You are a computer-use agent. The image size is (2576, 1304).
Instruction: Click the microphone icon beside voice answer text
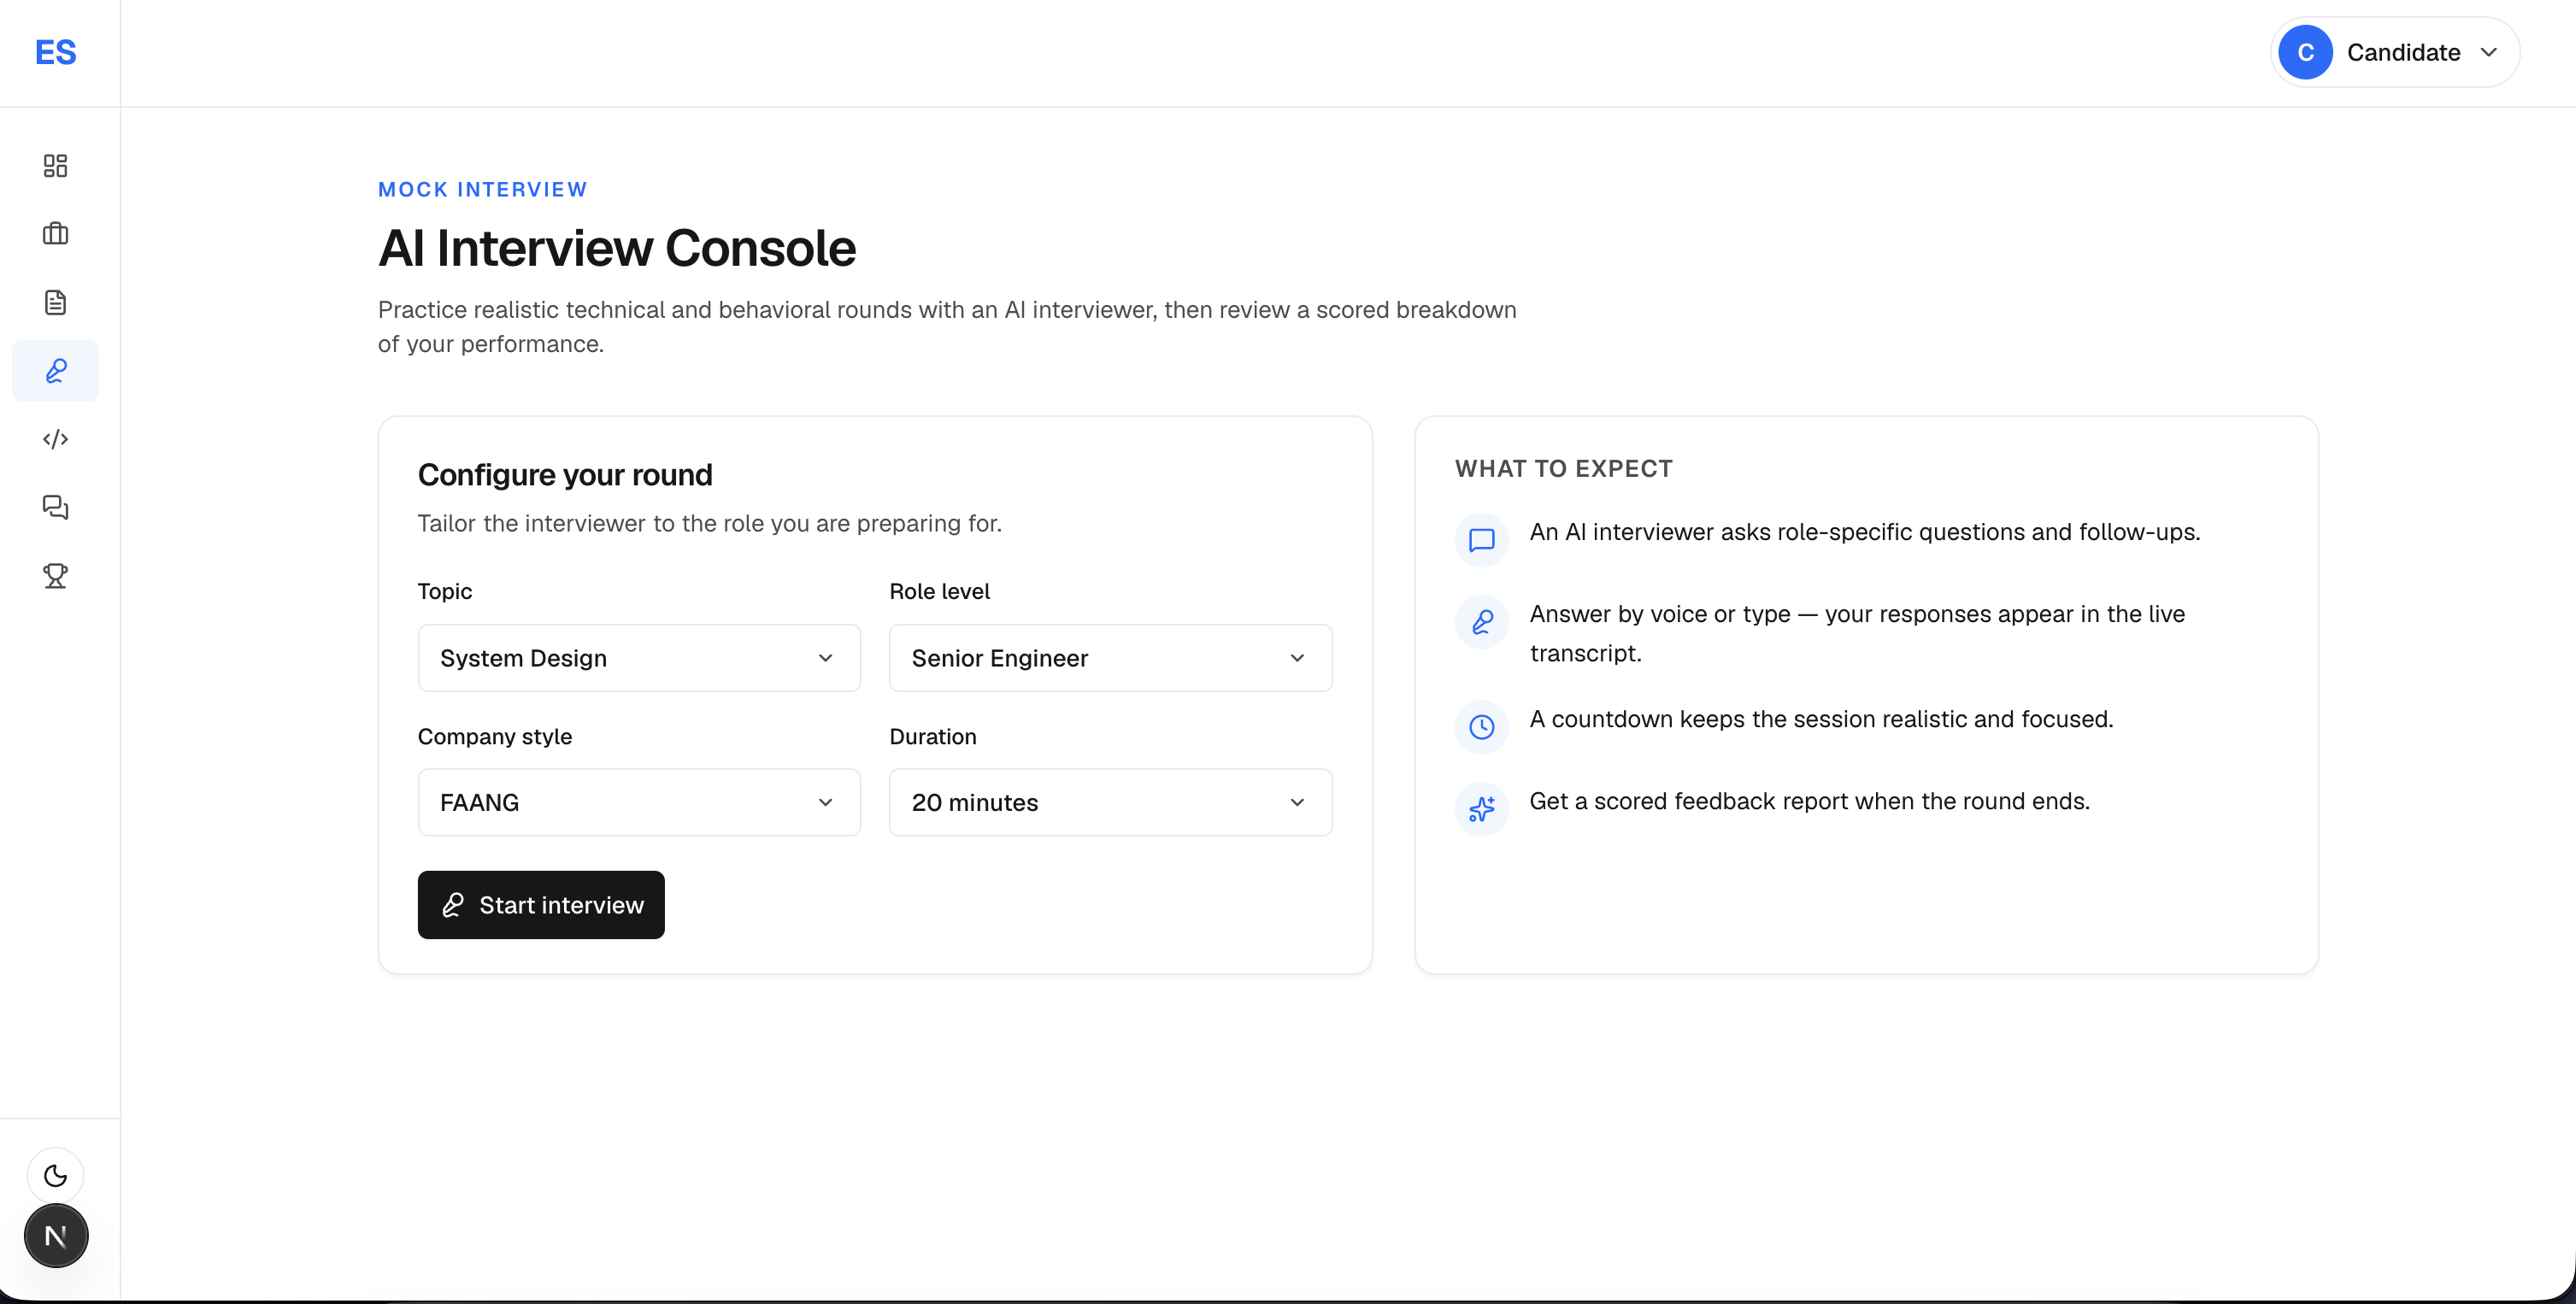point(1482,622)
